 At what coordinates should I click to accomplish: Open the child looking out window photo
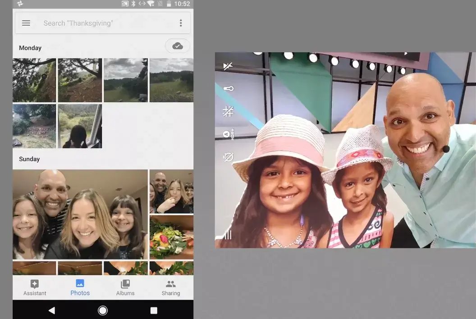[x=80, y=126]
